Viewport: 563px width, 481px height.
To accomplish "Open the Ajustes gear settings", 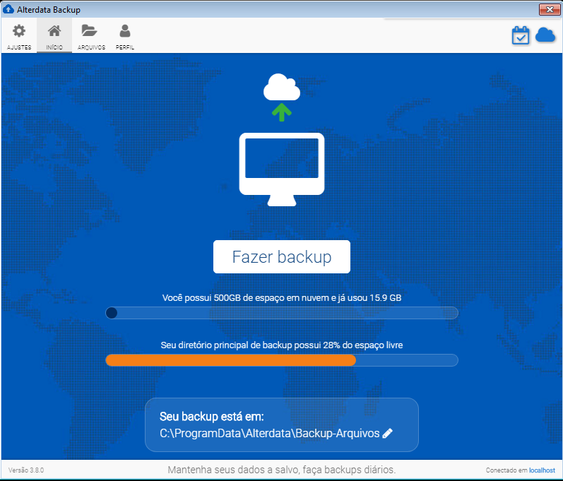I will [19, 36].
